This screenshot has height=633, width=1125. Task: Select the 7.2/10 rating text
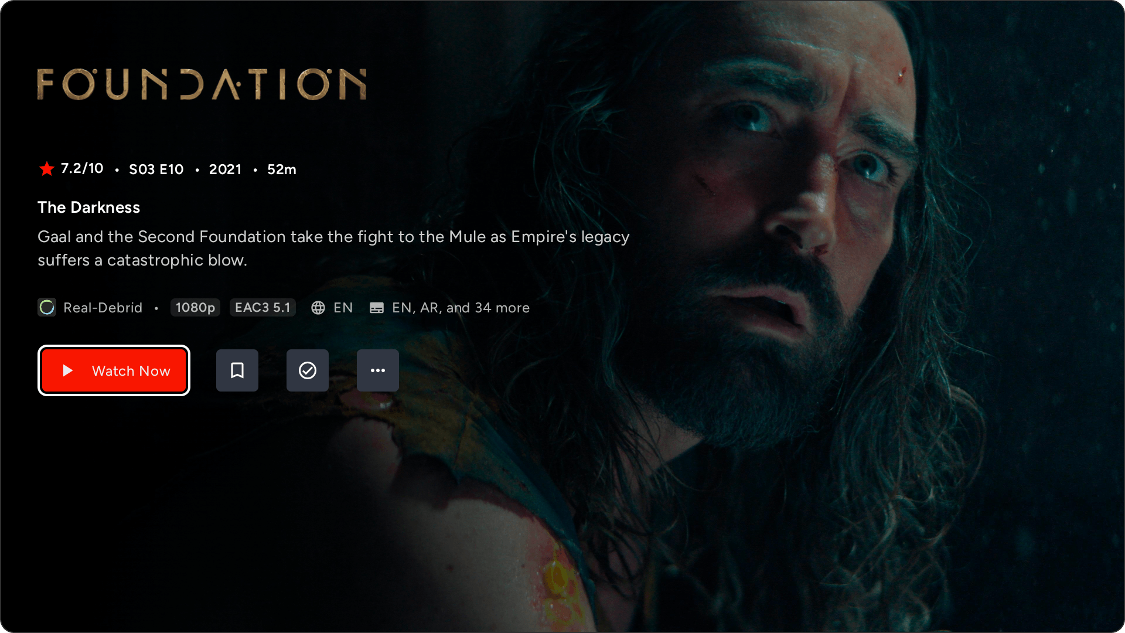[x=82, y=169]
